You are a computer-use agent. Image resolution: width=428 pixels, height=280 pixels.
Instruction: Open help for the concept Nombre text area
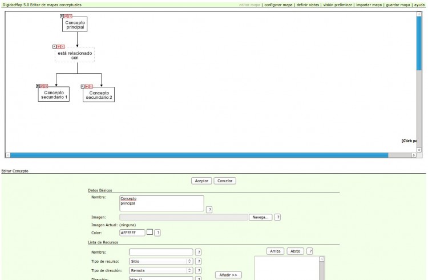[209, 210]
